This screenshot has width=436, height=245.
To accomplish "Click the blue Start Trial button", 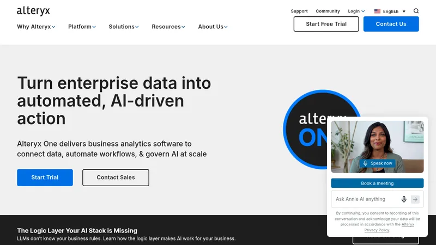I will pyautogui.click(x=45, y=177).
